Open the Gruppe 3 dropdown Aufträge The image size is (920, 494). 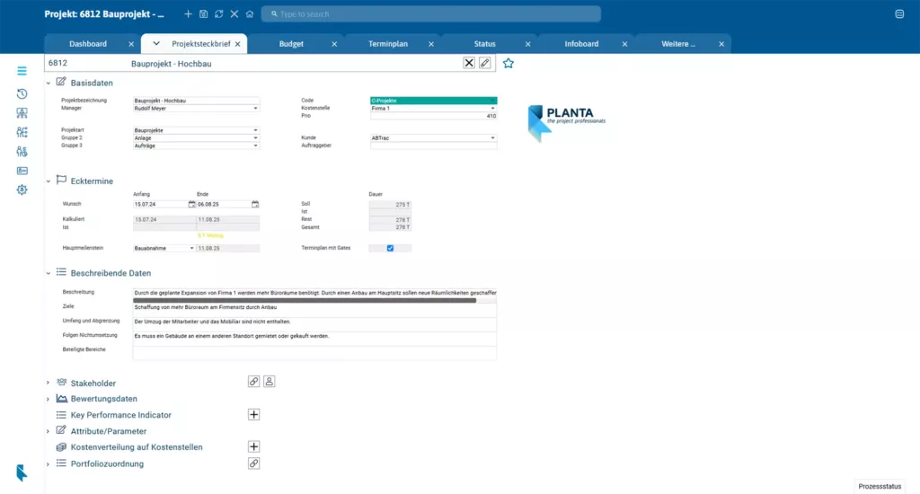coord(255,146)
